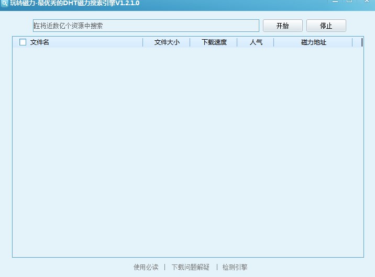Minimize the 玩转磁力 window
This screenshot has height=277, width=375.
click(x=335, y=2)
